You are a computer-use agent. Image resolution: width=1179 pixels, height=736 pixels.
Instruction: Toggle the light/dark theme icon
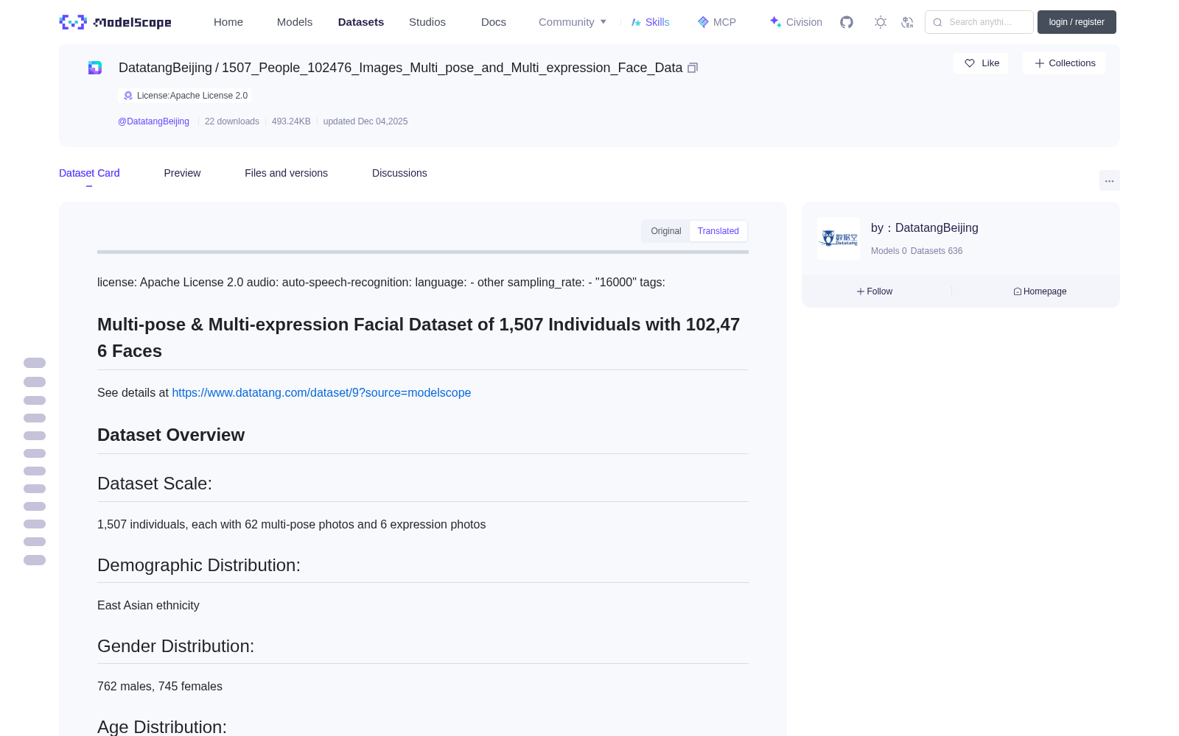pos(881,22)
